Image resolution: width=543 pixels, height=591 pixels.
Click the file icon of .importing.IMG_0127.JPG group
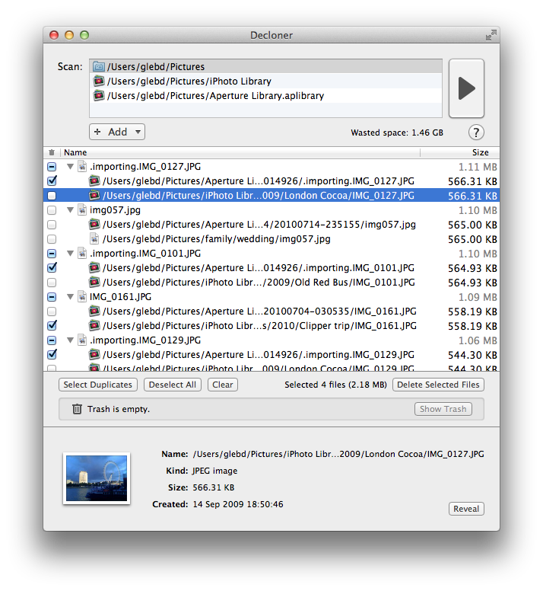click(x=82, y=167)
